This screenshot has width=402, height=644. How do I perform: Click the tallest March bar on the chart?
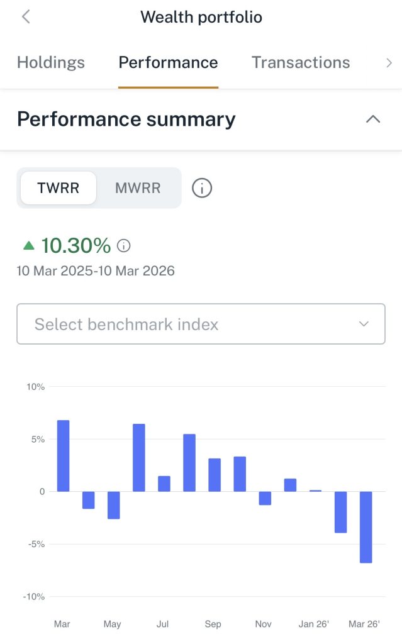click(x=62, y=456)
